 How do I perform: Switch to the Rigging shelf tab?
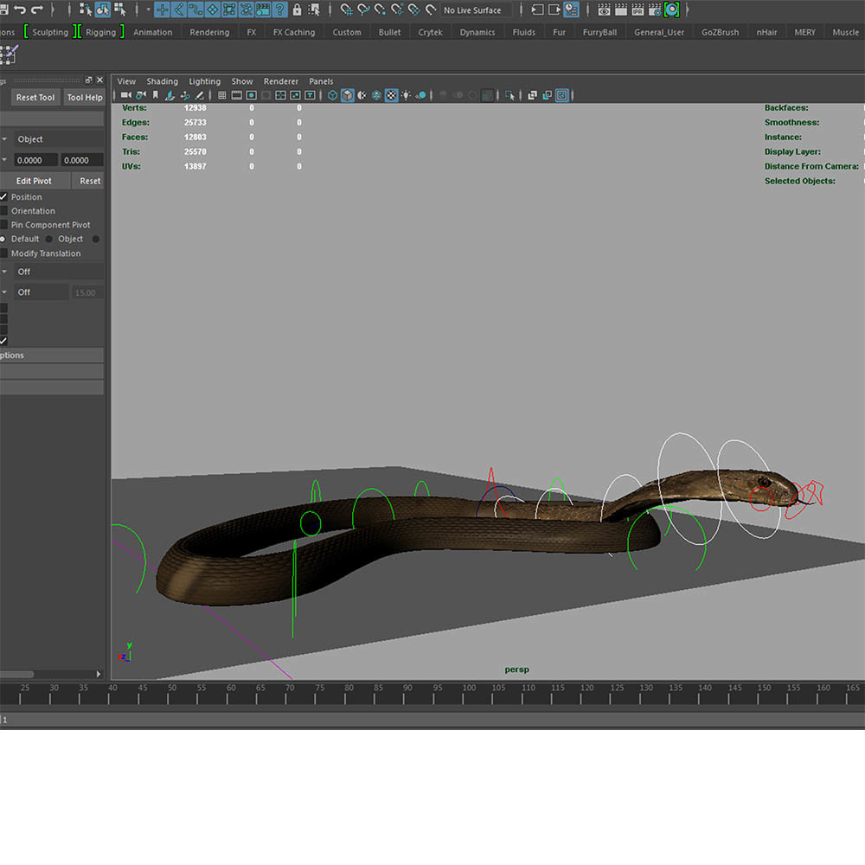click(x=101, y=32)
